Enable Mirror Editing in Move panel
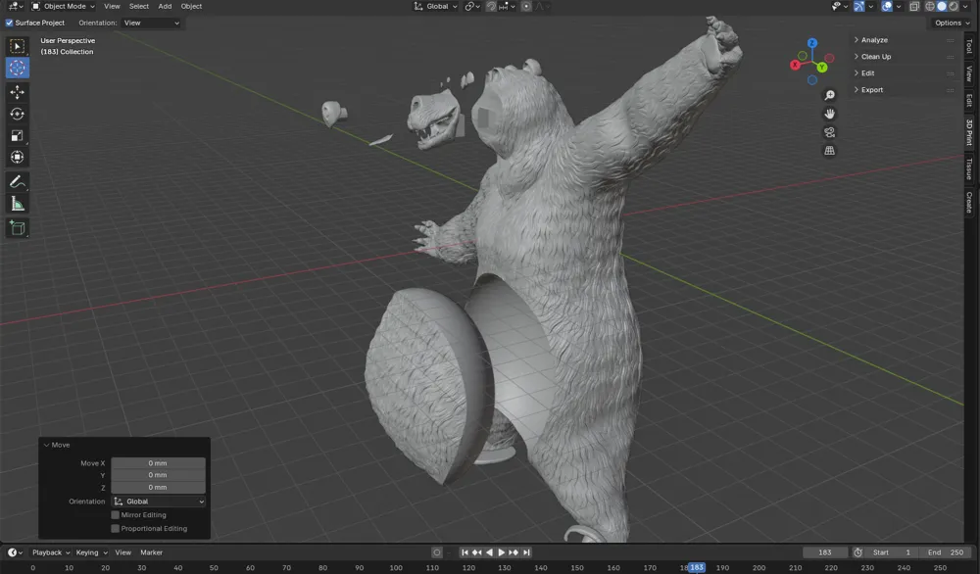 (x=115, y=514)
